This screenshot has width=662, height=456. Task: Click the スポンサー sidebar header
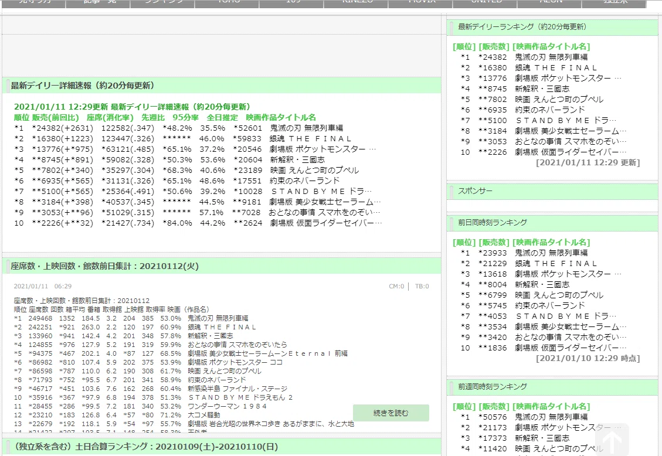coord(476,191)
